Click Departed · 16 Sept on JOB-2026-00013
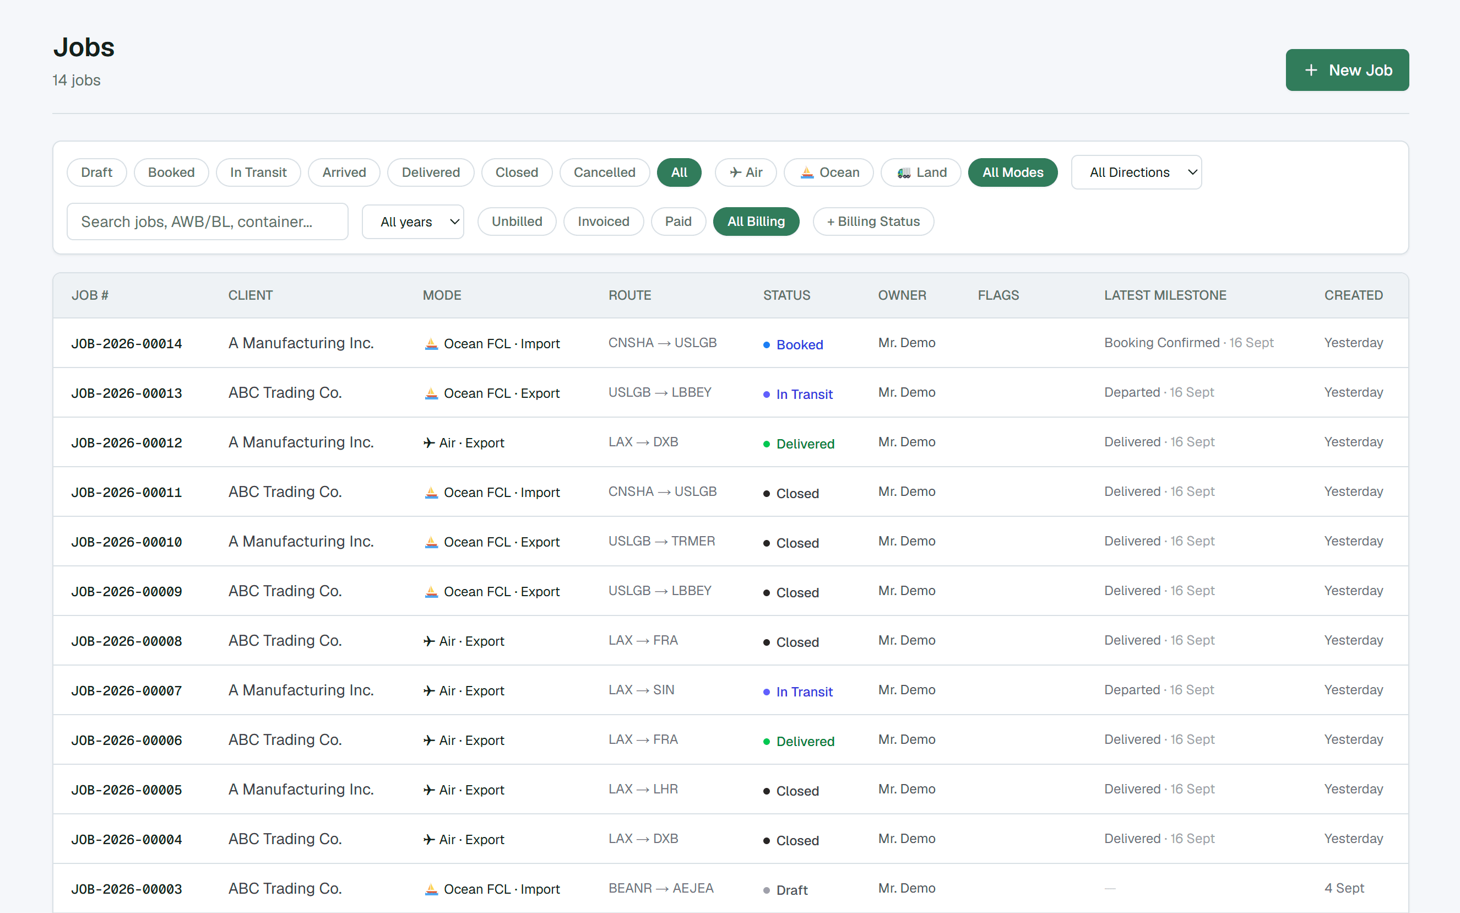Screen dimensions: 1460x913 point(1159,392)
